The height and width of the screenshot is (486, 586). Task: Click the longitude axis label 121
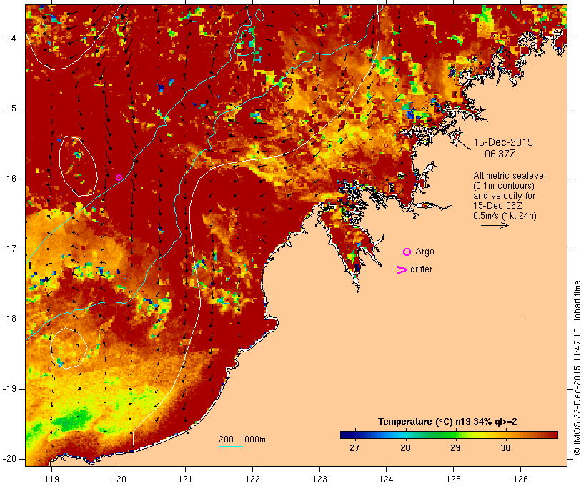(185, 479)
